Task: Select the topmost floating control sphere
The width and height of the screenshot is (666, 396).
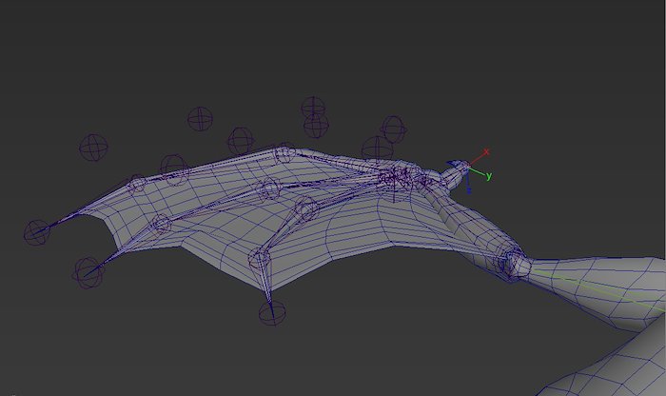Action: [x=313, y=108]
